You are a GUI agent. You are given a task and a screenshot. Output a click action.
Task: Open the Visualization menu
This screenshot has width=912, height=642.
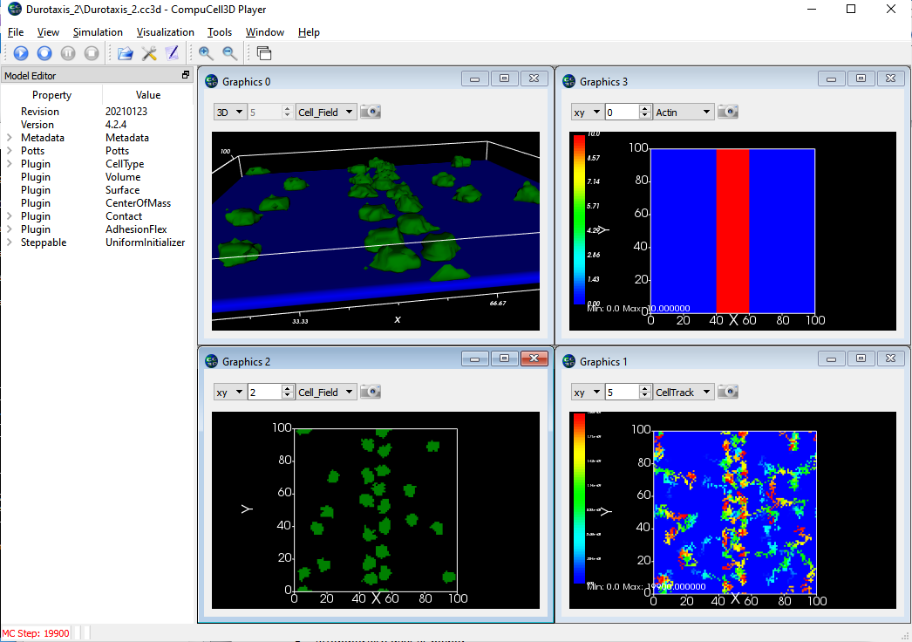click(x=166, y=32)
